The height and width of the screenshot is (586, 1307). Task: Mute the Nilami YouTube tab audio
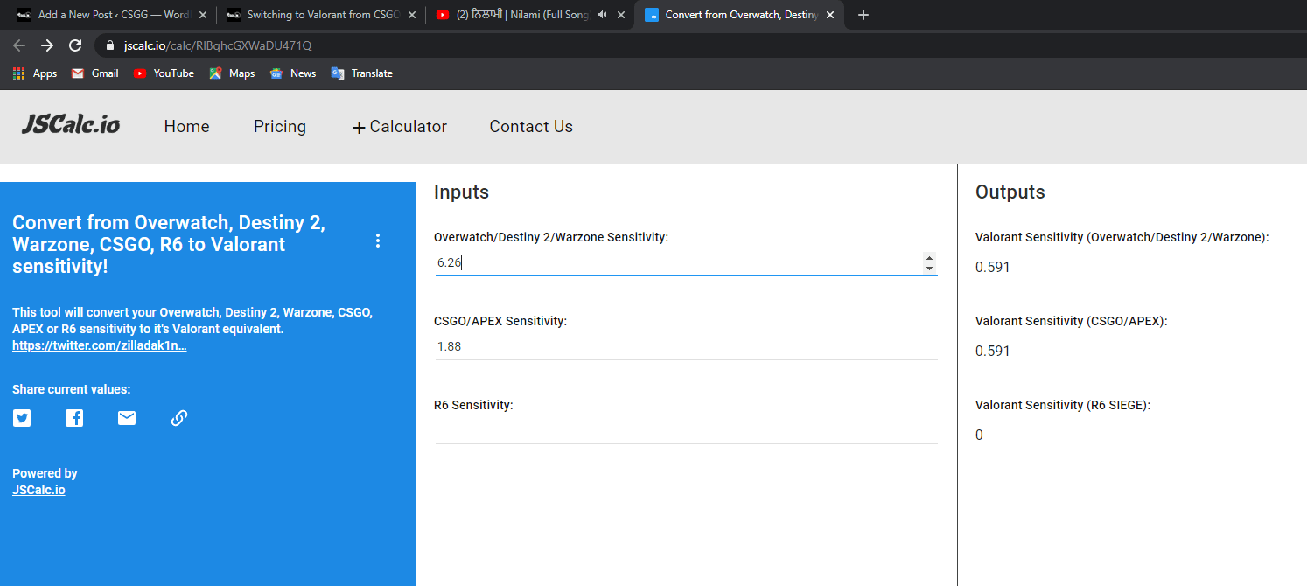tap(602, 15)
